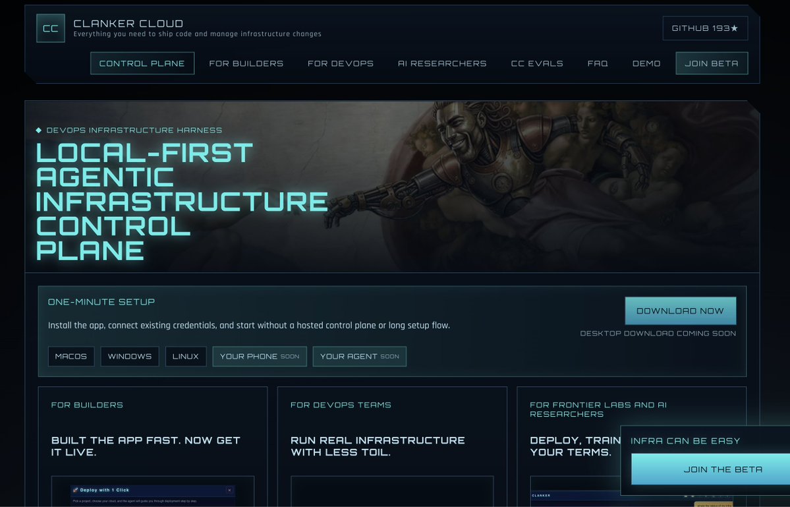The width and height of the screenshot is (790, 507).
Task: Click the "For Builders" card label
Action: [87, 405]
